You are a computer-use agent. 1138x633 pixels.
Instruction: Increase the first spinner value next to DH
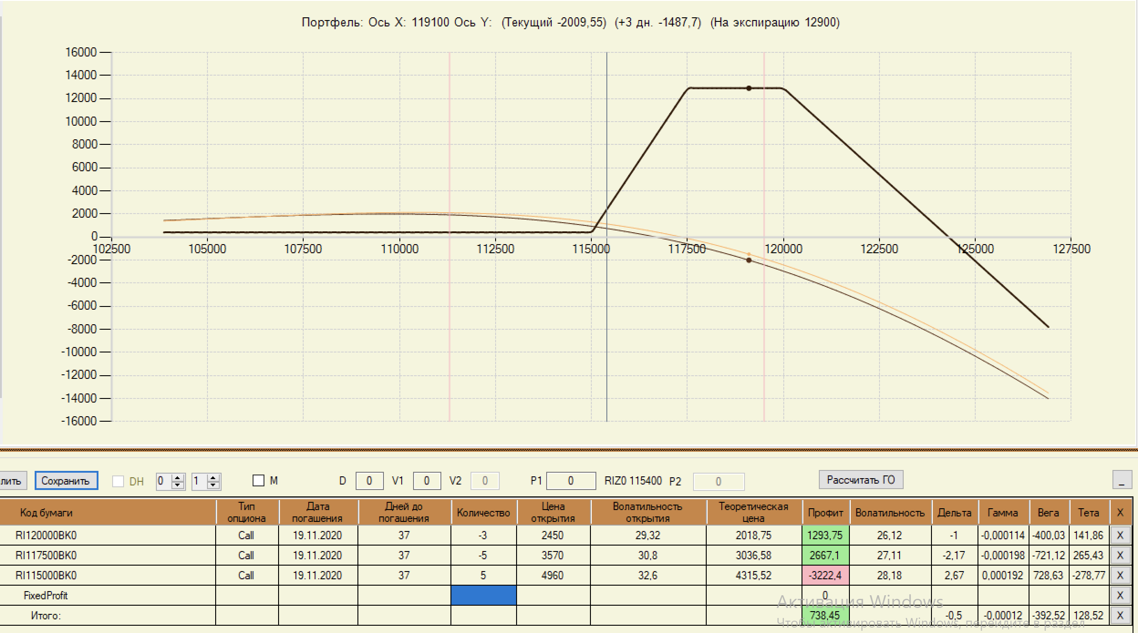coord(178,478)
